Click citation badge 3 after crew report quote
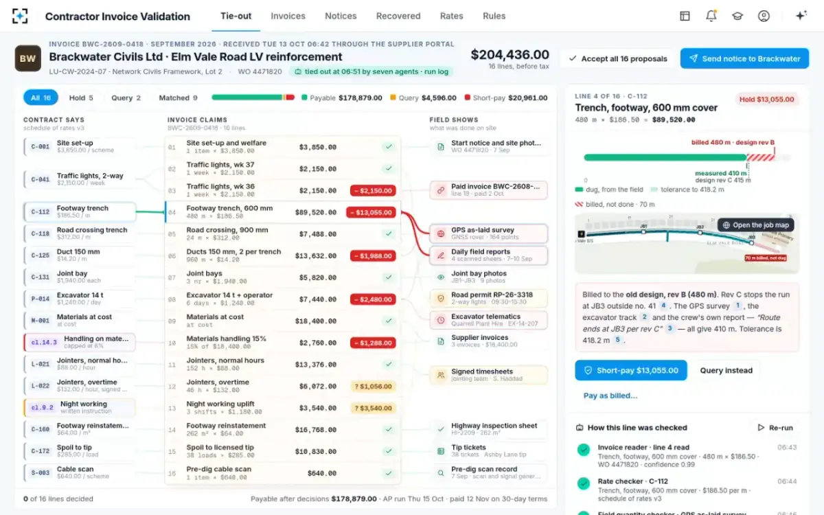Screen dimensions: 824x515 click(669, 329)
